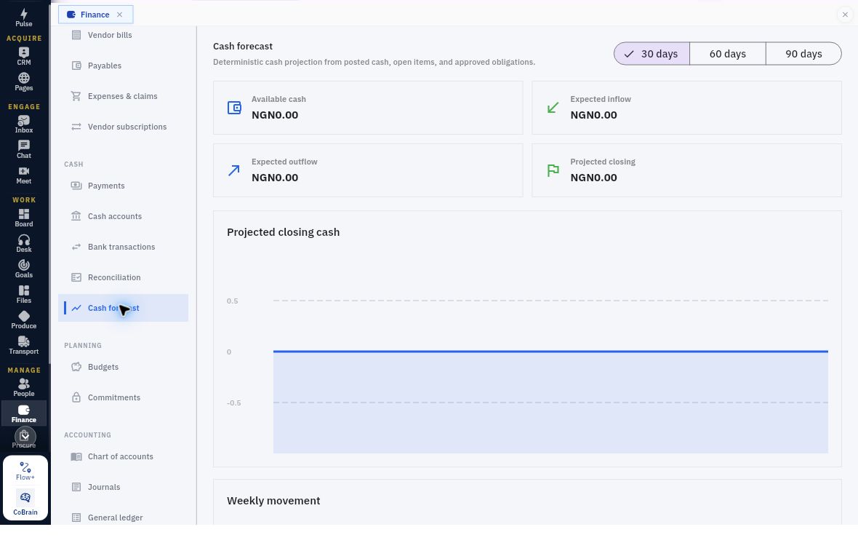Click the Expected inflow card

[686, 108]
